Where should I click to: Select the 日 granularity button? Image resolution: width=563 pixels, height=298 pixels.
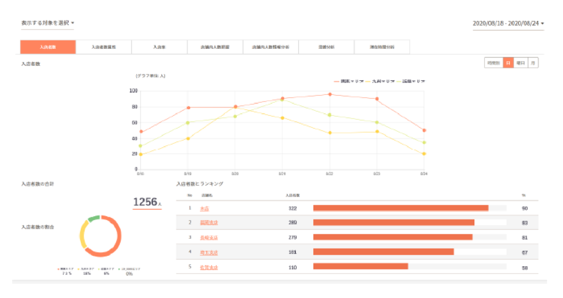tap(508, 63)
